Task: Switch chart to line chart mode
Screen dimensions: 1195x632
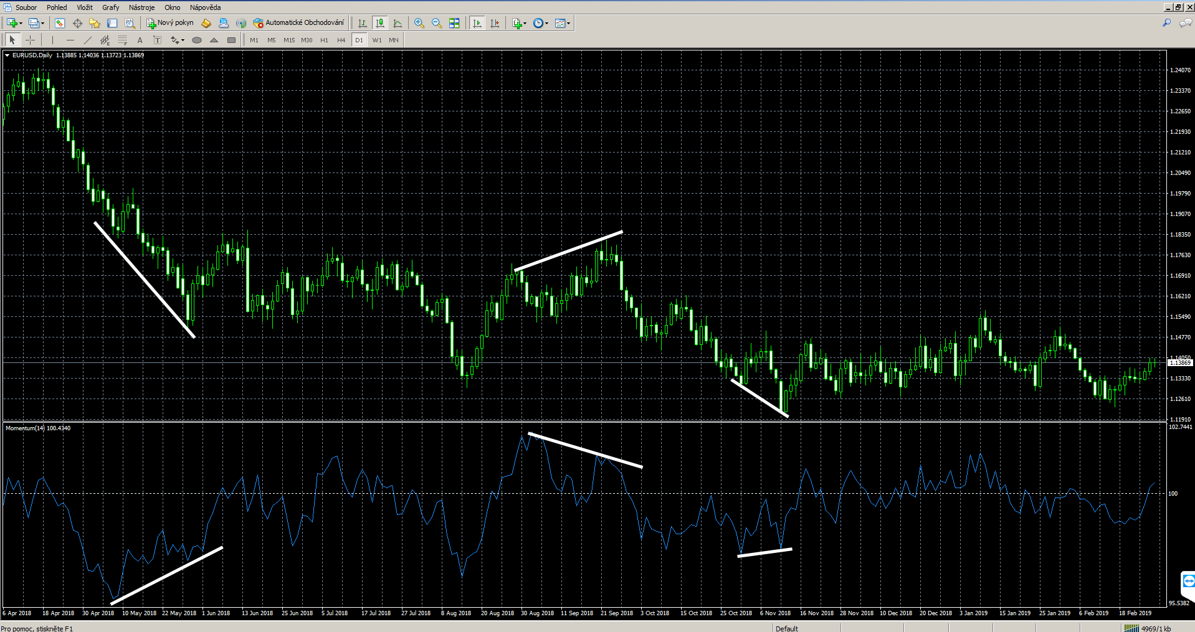Action: [x=398, y=23]
